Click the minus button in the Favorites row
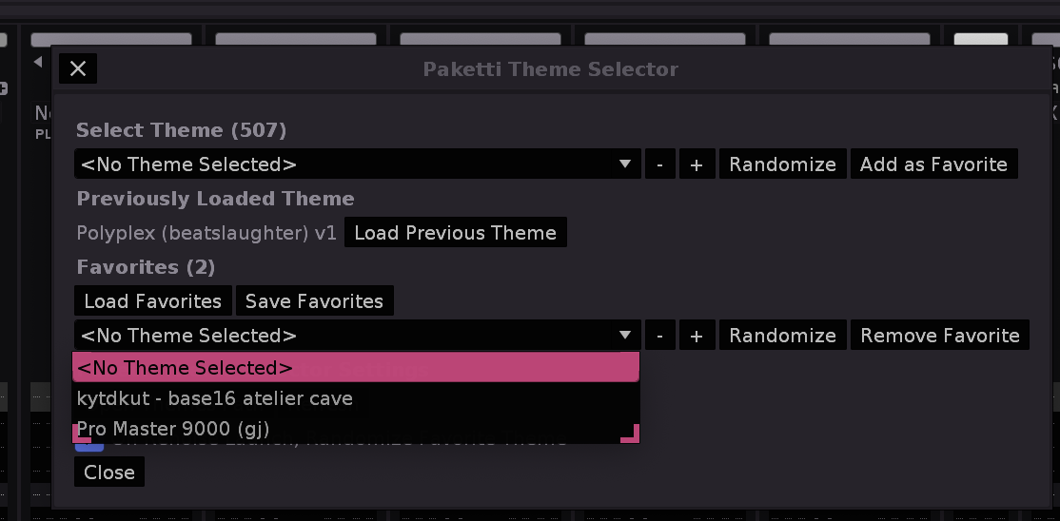The height and width of the screenshot is (521, 1060). coord(660,336)
